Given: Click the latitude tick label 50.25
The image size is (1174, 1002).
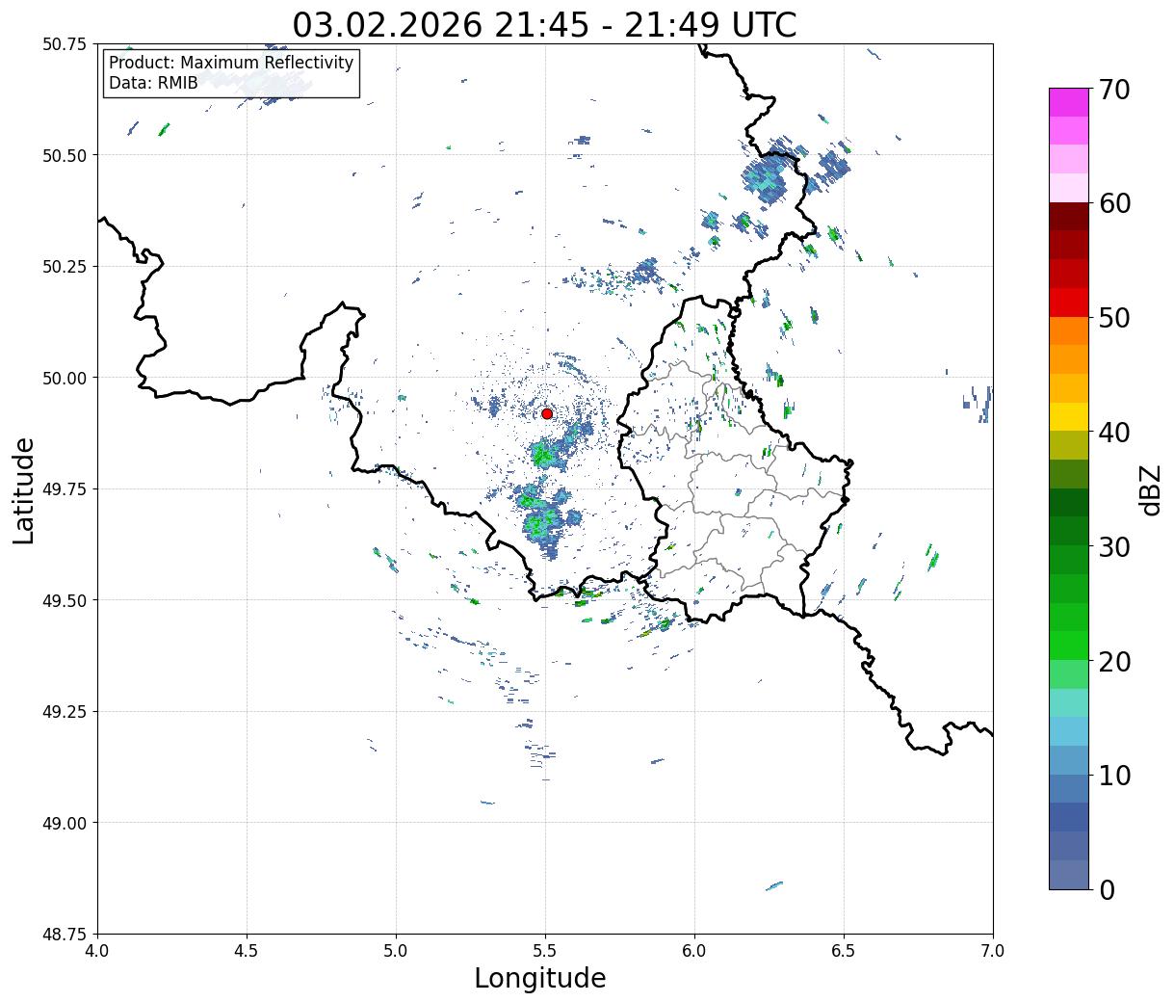Looking at the screenshot, I should [65, 267].
